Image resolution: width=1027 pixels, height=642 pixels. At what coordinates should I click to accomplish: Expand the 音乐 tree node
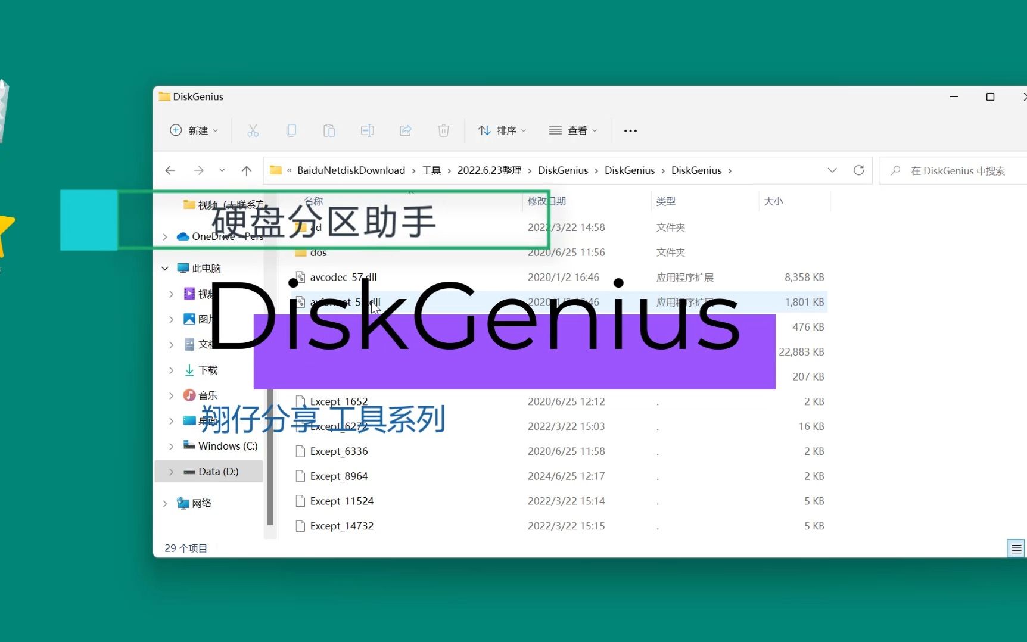[172, 395]
